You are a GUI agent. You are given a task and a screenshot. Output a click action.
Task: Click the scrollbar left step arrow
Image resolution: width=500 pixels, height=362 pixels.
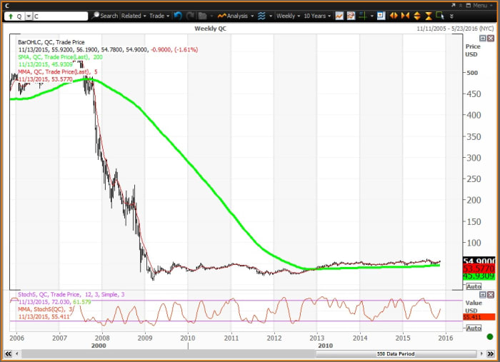coord(16,353)
